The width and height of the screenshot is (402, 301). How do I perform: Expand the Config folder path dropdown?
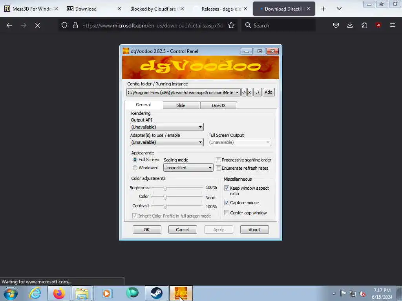[x=237, y=92]
